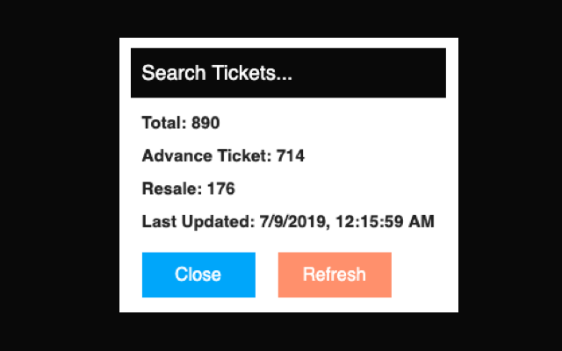The image size is (562, 351).
Task: Click the blank white area right of Refresh
Action: pos(421,275)
